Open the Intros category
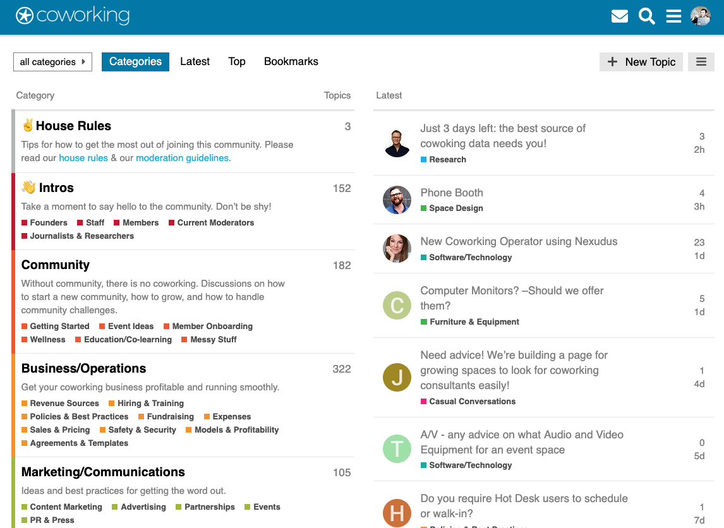The height and width of the screenshot is (528, 724). point(56,188)
